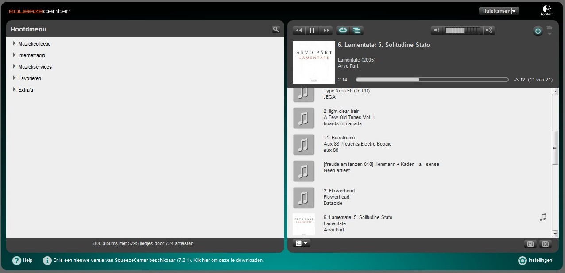Click the music note icon for light,clear hair

(x=304, y=118)
